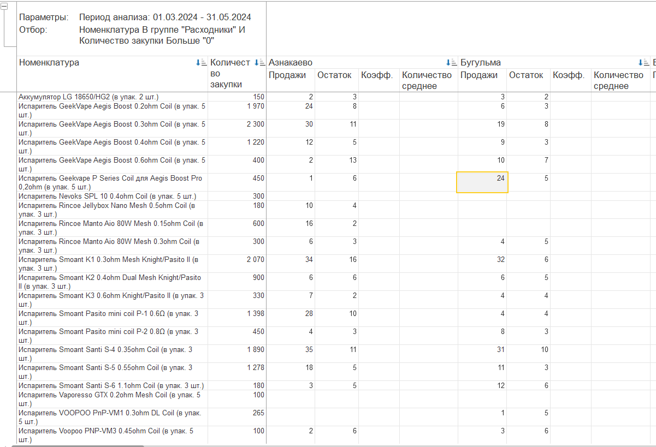Click the Бугульма group header

pos(481,62)
